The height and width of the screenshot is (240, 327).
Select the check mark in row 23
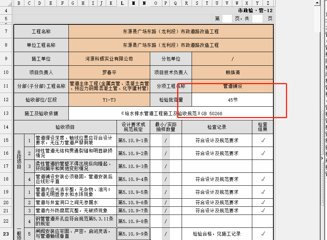263,234
